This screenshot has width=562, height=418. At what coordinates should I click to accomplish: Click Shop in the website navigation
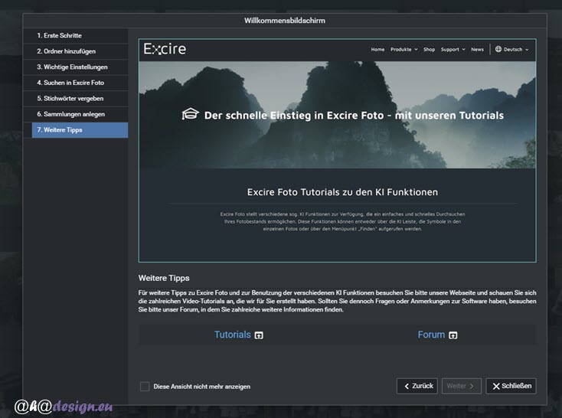429,50
